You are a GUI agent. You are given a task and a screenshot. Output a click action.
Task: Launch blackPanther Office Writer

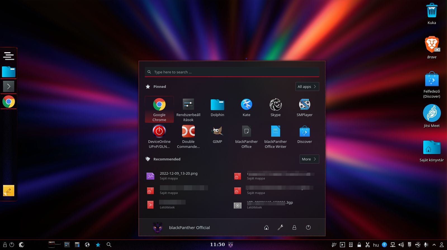(x=276, y=136)
